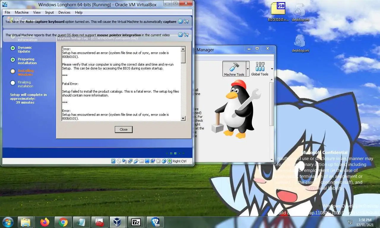
Task: Click the hard disk activity status icon
Action: tap(113, 161)
